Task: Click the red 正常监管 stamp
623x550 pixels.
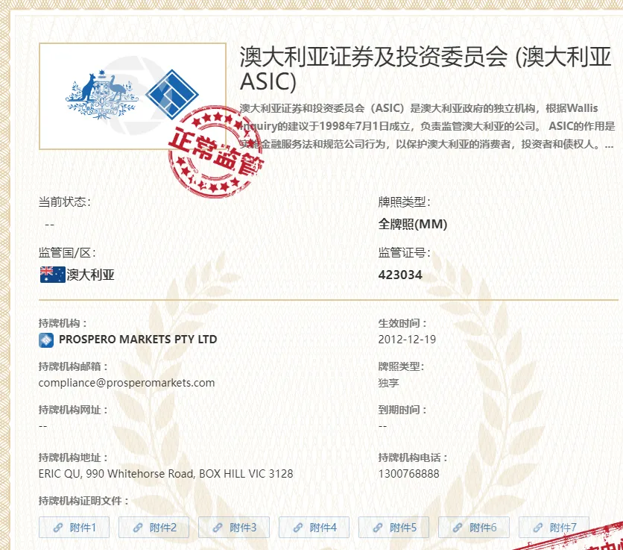Action: 216,152
